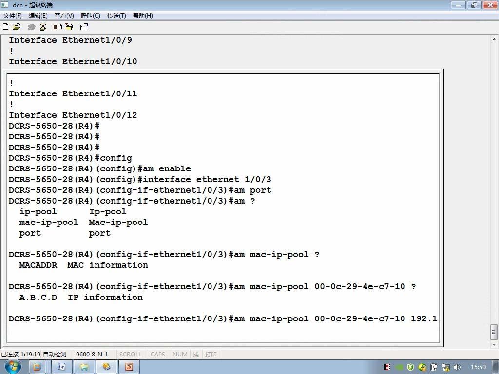
Task: Click the Receive file toolbar icon
Action: 69,27
